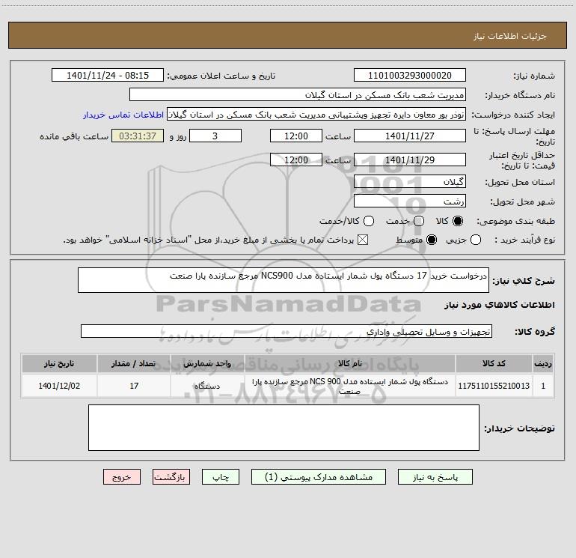
Task: Click the general need description text box
Action: [x=284, y=280]
